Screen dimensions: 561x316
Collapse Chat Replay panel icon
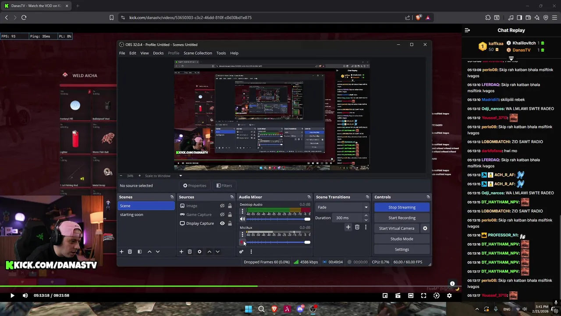click(x=467, y=30)
